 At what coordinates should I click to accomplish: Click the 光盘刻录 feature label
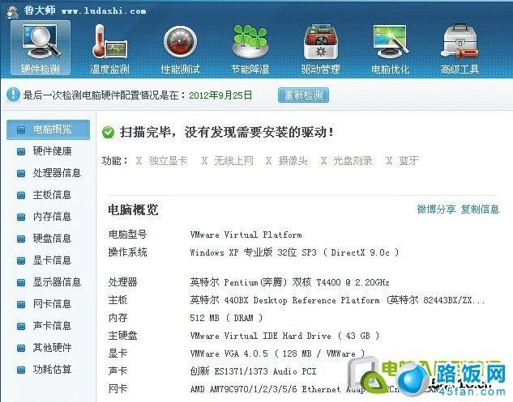point(353,161)
